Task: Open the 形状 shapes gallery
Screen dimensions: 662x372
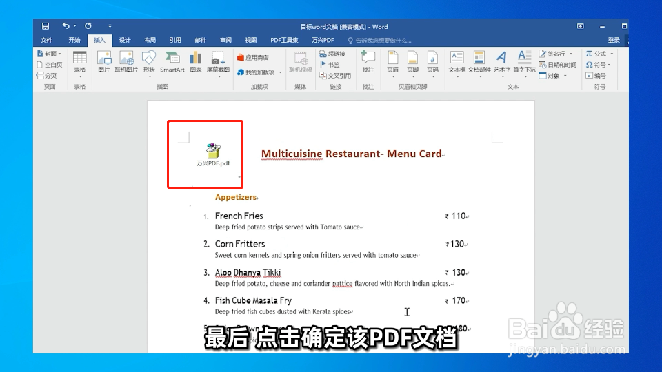Action: point(149,63)
